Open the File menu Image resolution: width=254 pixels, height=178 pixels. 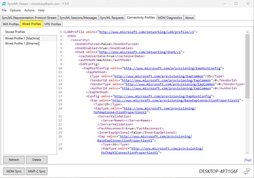click(4, 10)
